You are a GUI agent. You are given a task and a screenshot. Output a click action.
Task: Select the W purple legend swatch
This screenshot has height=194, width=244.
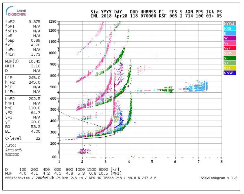230,38
